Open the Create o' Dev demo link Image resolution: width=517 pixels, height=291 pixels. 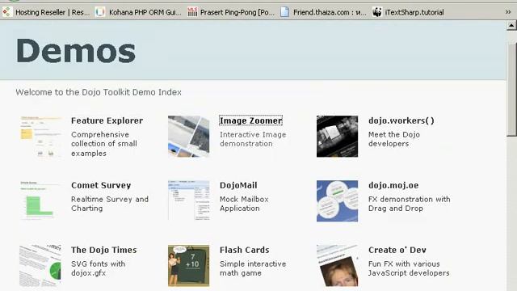click(397, 250)
